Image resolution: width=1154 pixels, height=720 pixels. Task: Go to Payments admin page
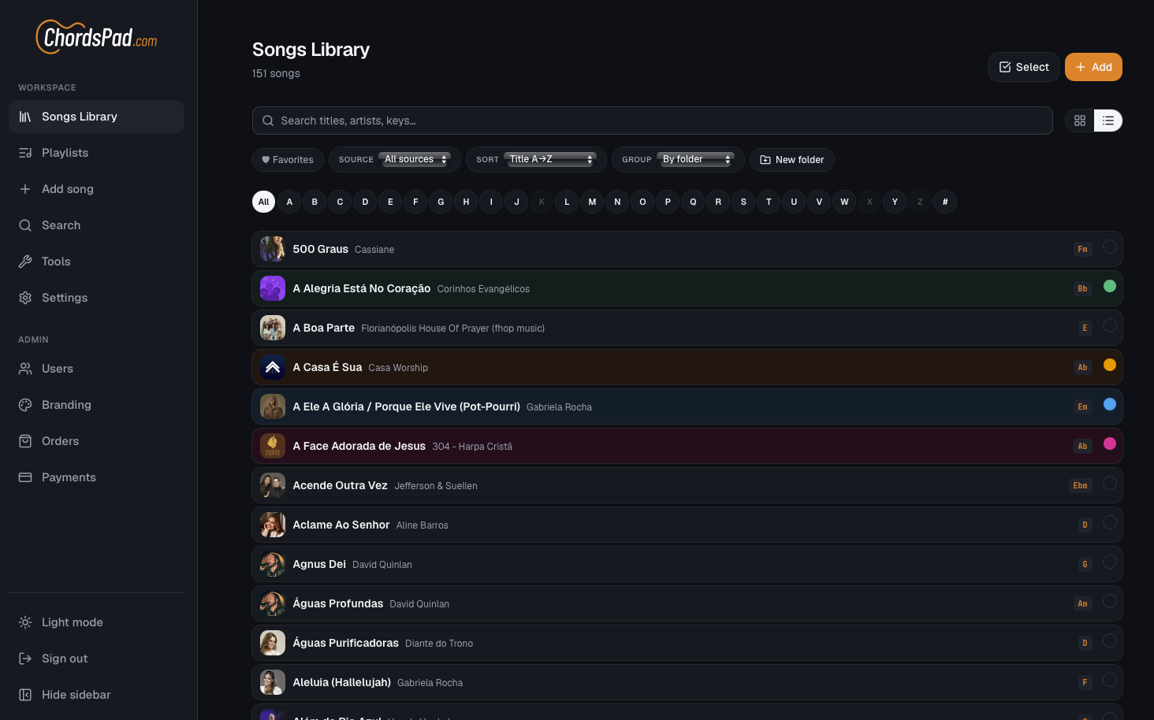point(96,477)
